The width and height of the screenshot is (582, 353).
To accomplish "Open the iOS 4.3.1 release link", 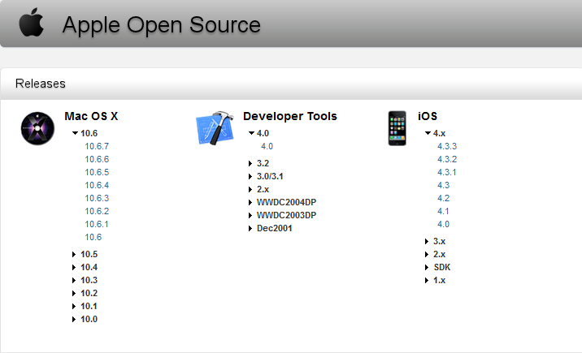I will click(x=446, y=172).
